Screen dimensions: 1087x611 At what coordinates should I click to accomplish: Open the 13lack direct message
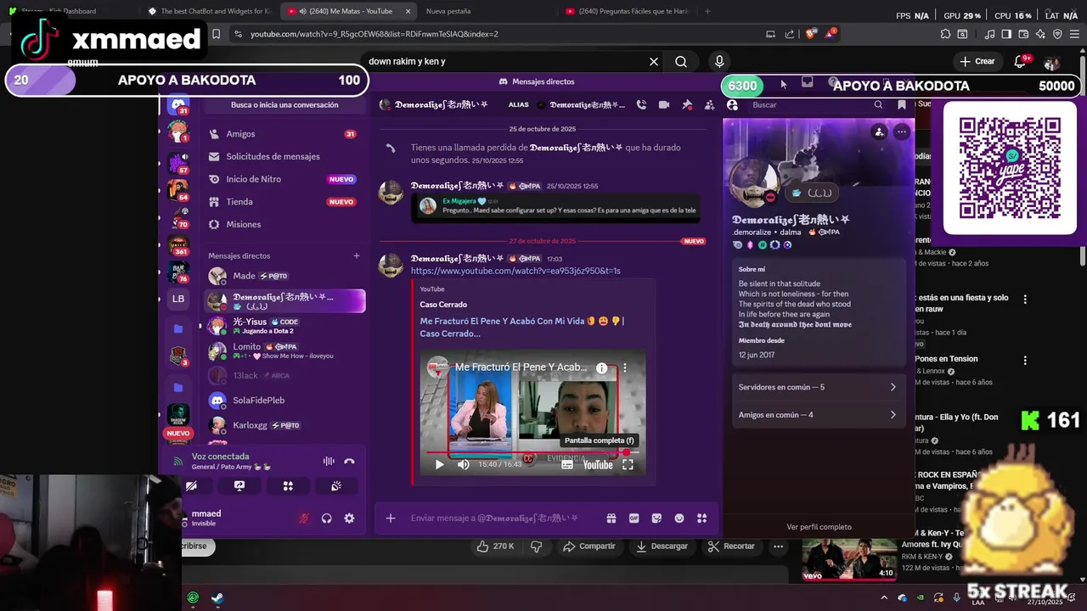[x=284, y=375]
